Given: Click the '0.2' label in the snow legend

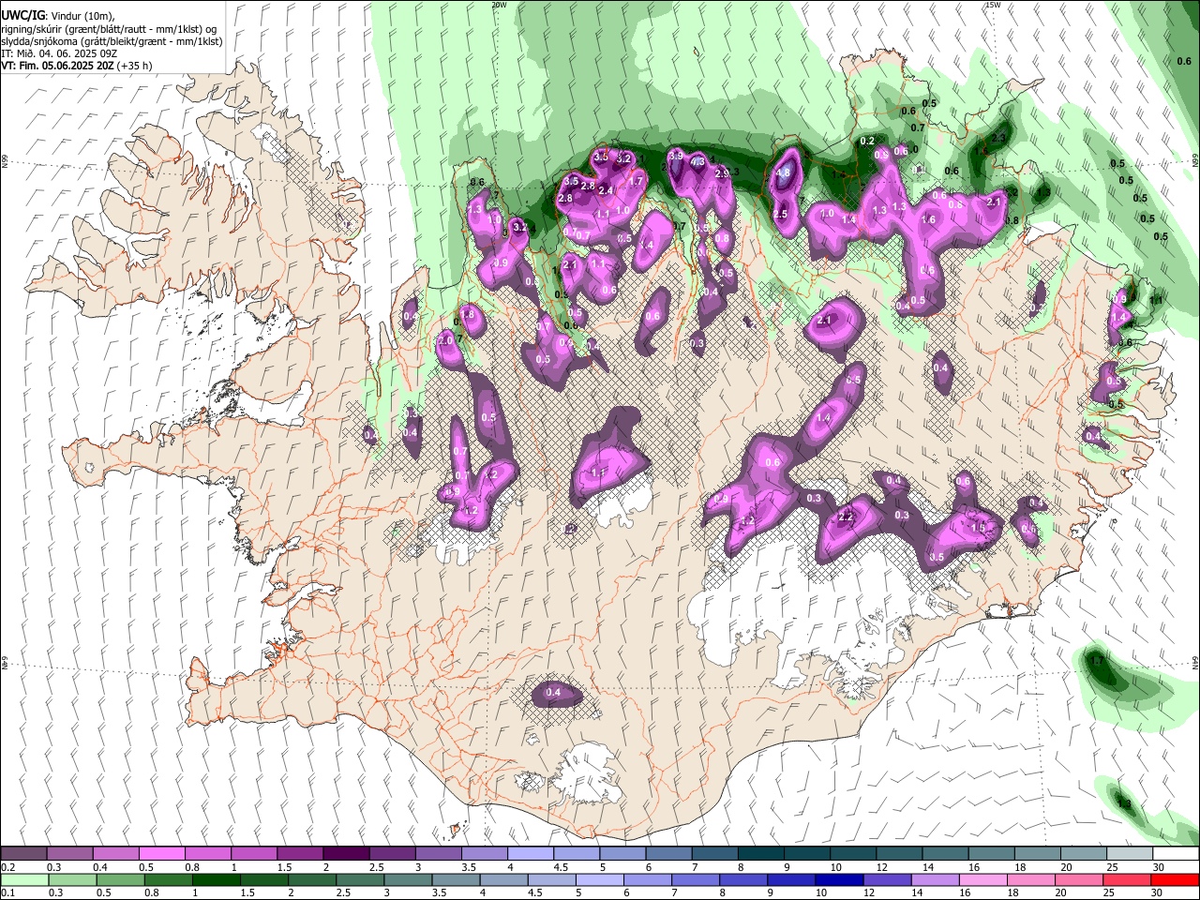Looking at the screenshot, I should pos(9,867).
